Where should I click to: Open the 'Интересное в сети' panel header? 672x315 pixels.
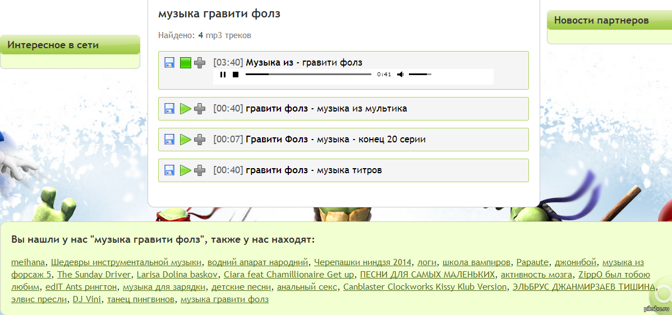coord(53,45)
